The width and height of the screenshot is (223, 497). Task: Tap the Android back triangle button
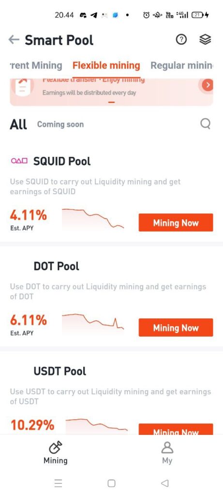164,483
